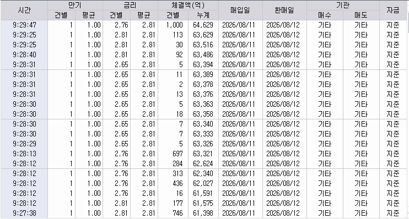This screenshot has height=219, width=409.
Task: Select the 평균 subheader under 금리
Action: 144,15
